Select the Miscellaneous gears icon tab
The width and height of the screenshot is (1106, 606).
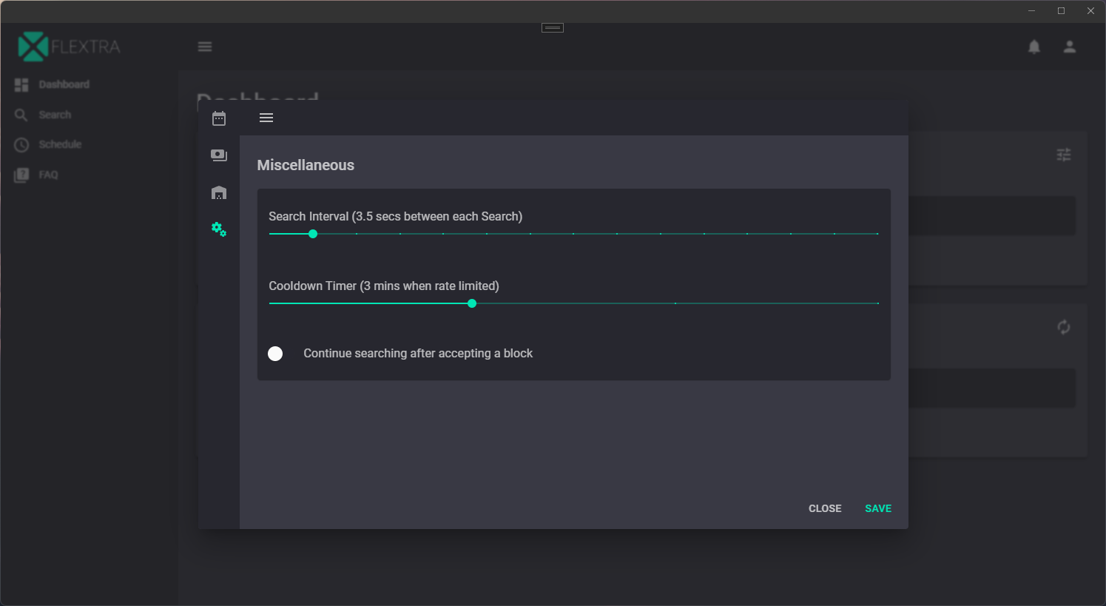[219, 229]
